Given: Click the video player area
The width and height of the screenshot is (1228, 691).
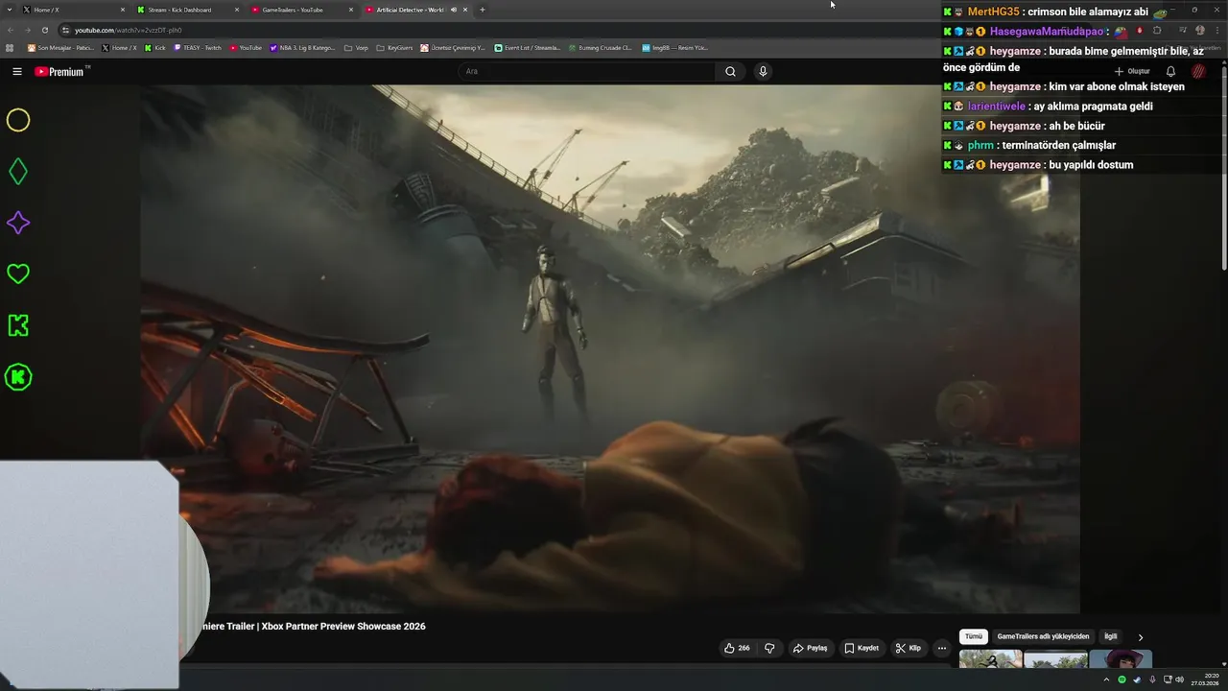Looking at the screenshot, I should tap(610, 347).
